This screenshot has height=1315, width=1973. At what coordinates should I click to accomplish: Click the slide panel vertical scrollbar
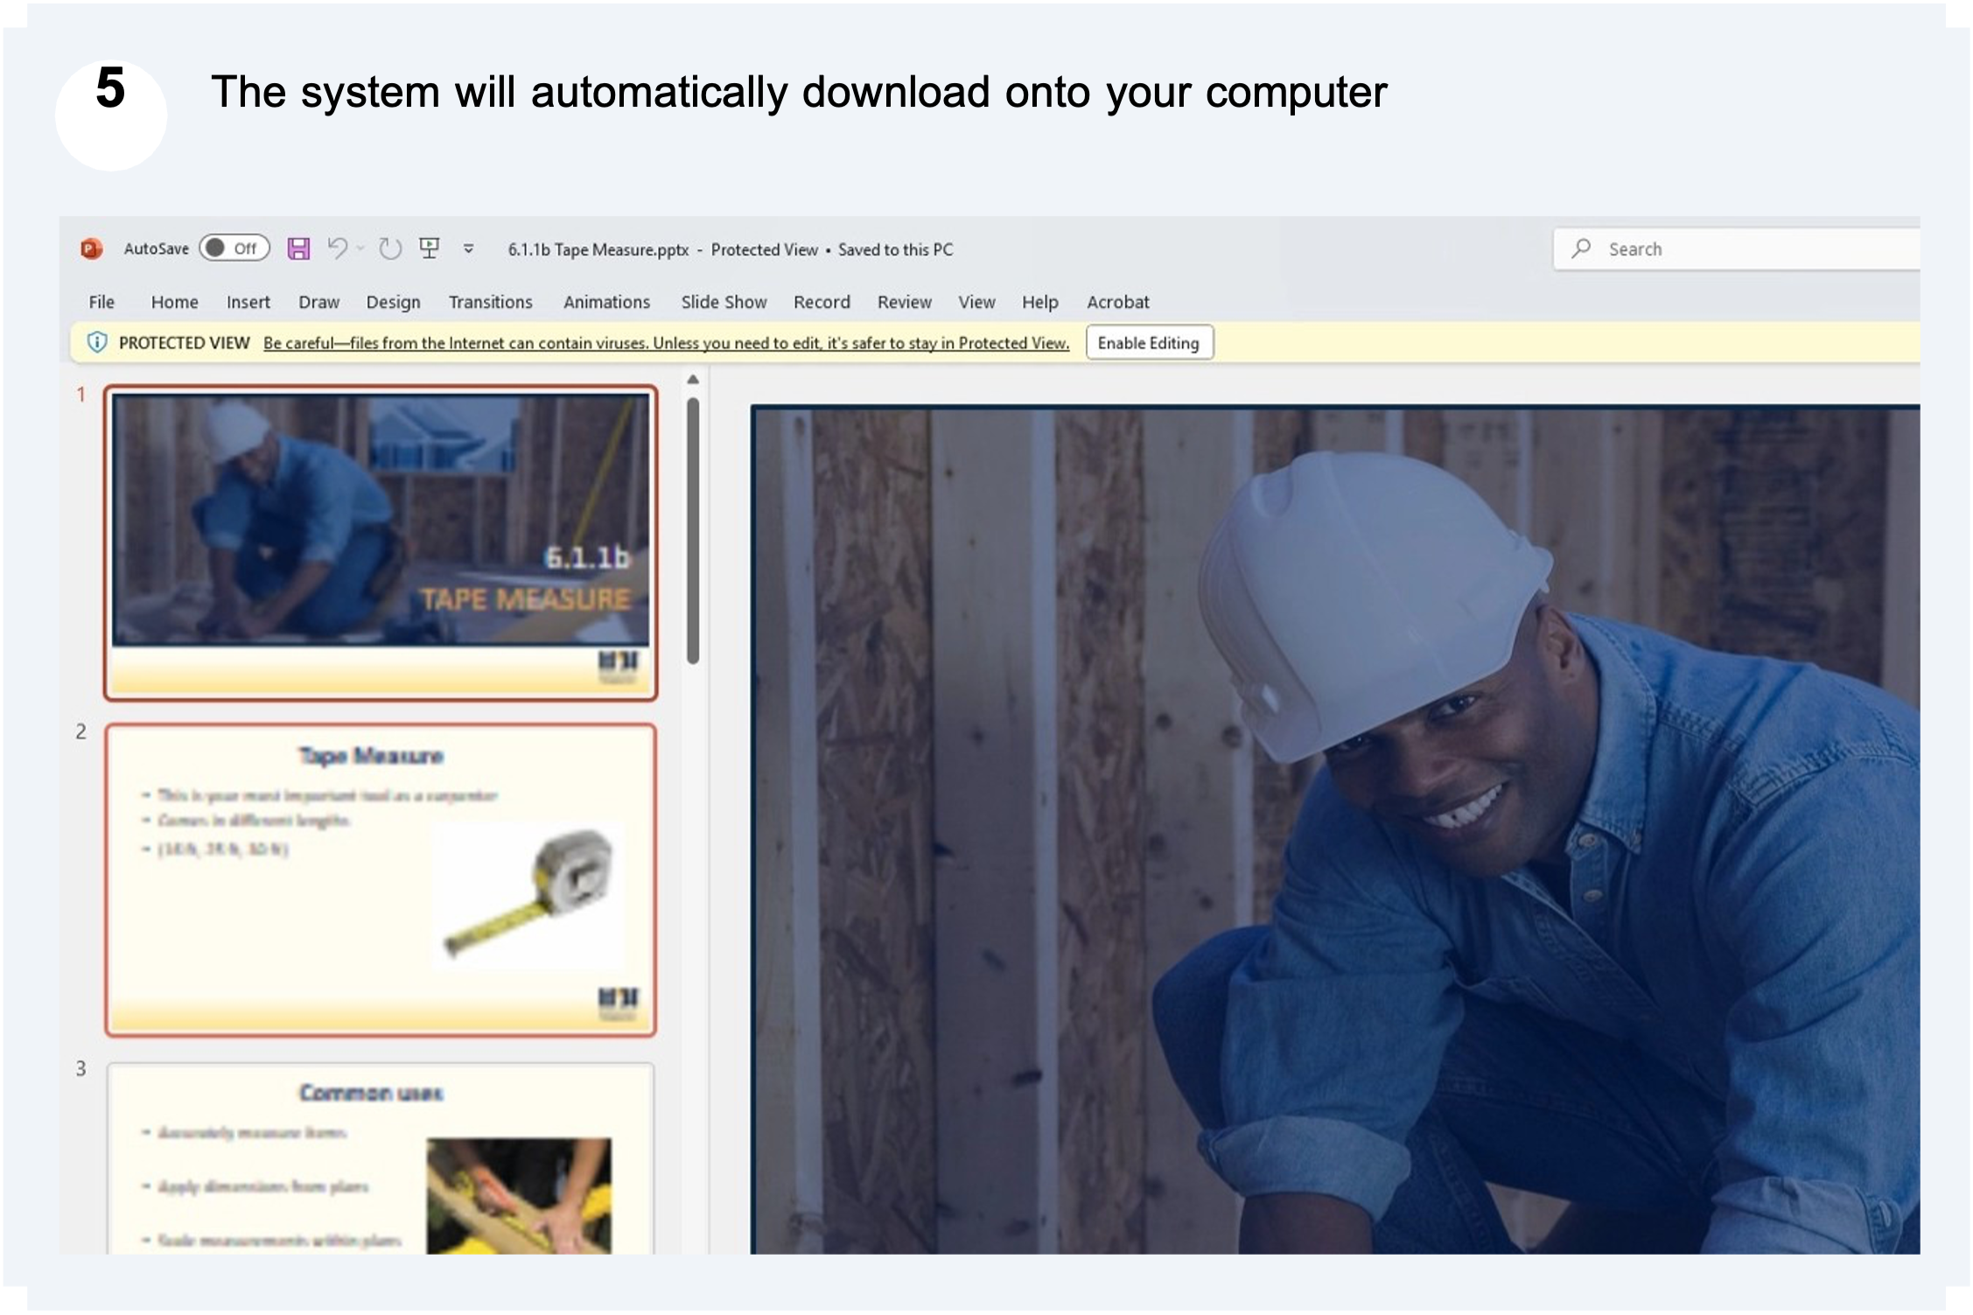tap(693, 530)
